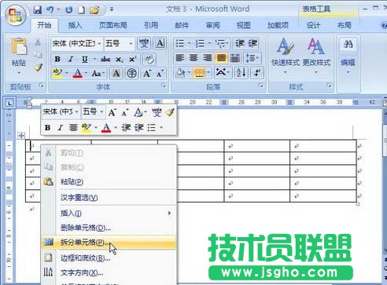Decrease indent in ribbon paragraph group
Viewport: 387px width, 285px height.
240,43
